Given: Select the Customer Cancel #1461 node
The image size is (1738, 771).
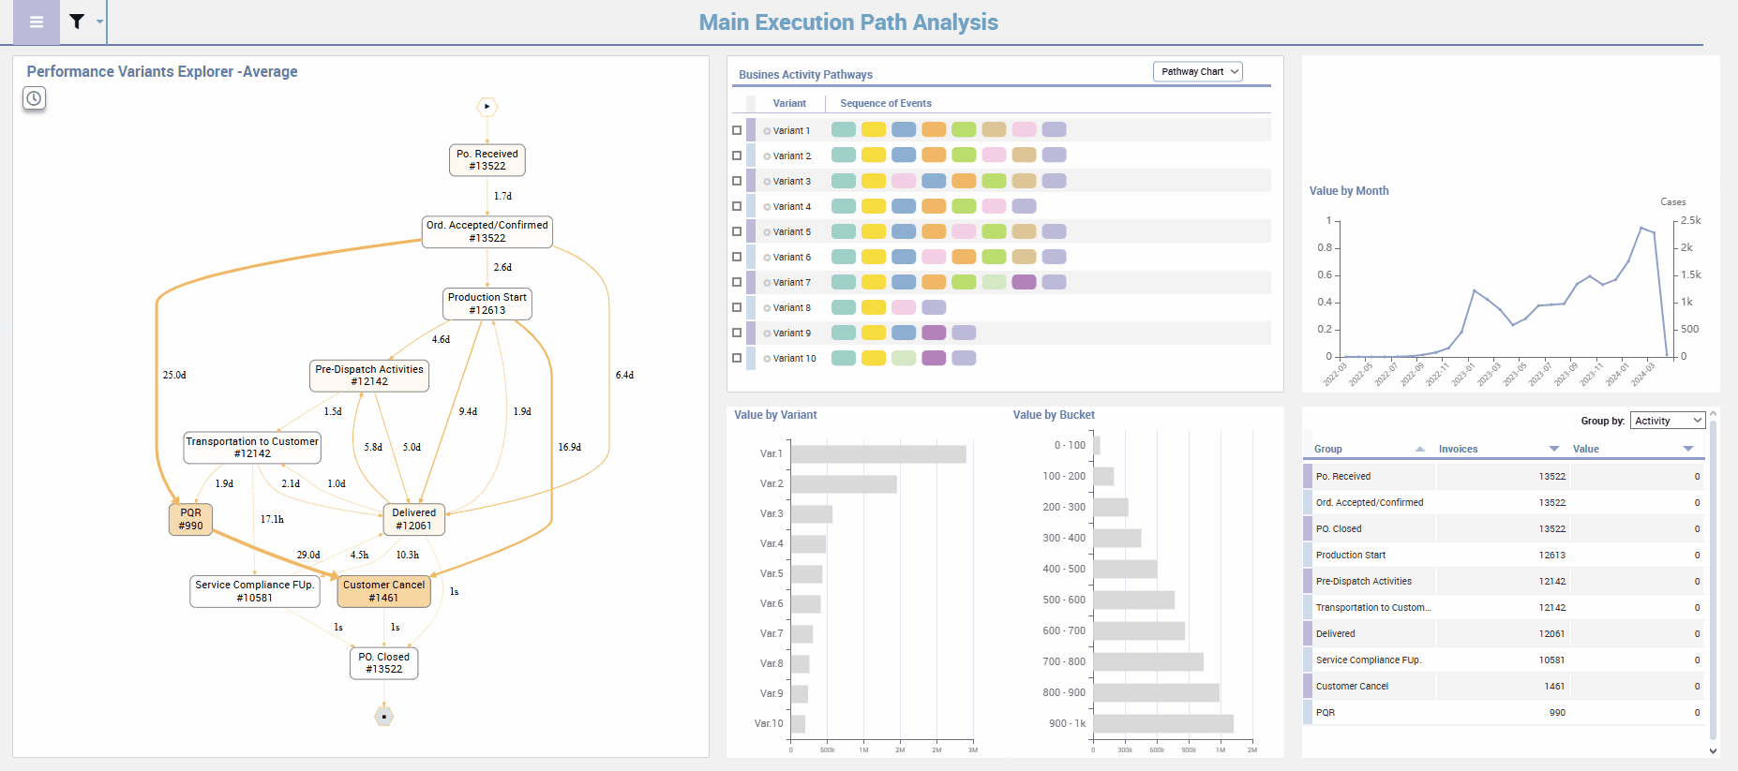Looking at the screenshot, I should [383, 591].
